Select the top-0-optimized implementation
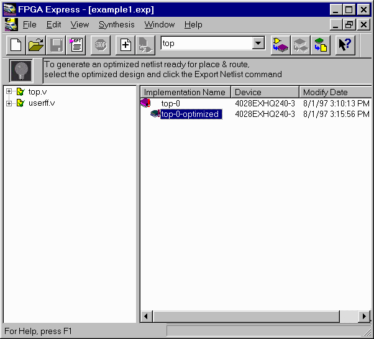Image resolution: width=374 pixels, height=339 pixels. coord(191,114)
